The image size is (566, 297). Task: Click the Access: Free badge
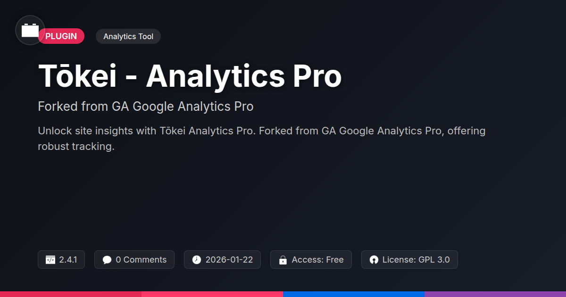[x=311, y=260]
